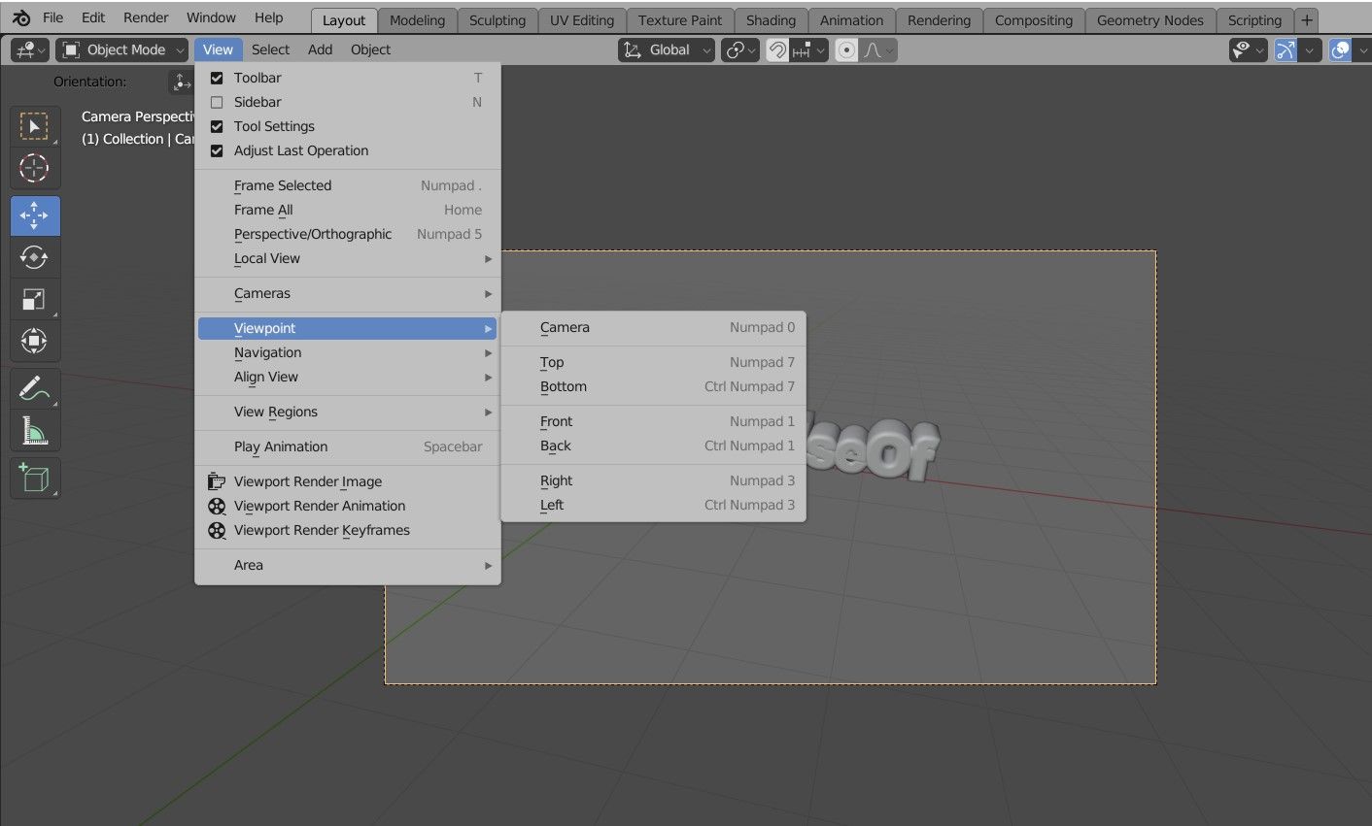This screenshot has height=826, width=1372.
Task: Switch to the Shading workspace tab
Action: 772,20
